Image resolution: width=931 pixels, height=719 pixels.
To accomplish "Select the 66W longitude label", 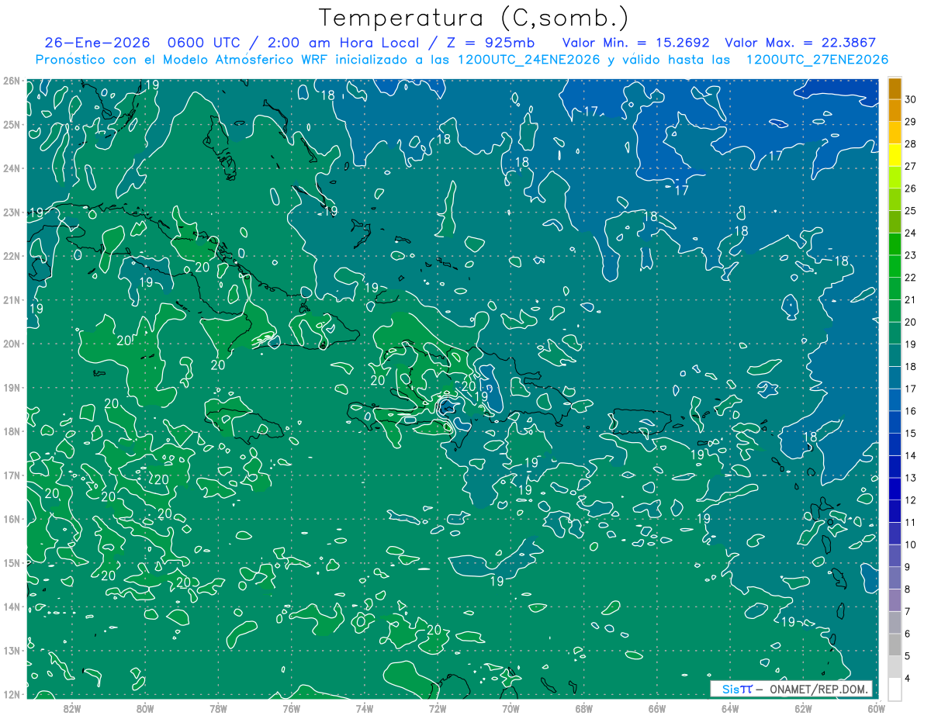I will click(657, 708).
